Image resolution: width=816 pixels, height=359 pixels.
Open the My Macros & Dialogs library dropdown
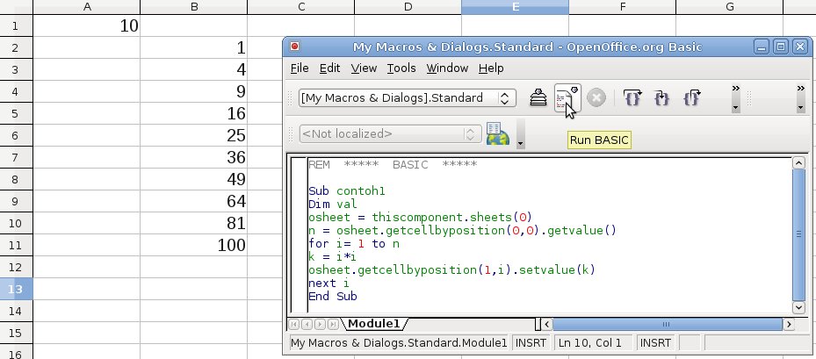[x=506, y=98]
